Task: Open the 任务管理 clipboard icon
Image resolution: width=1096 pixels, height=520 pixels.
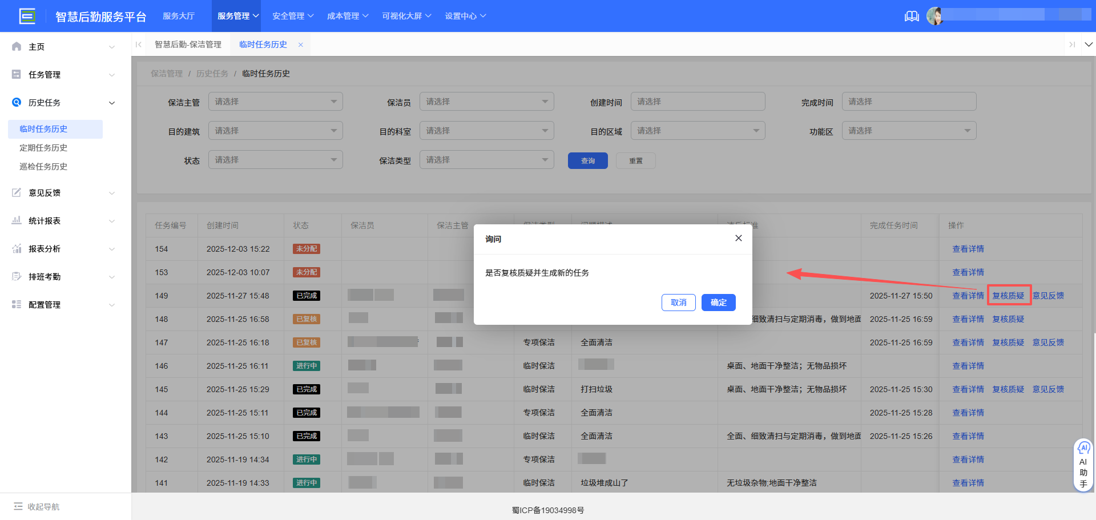Action: [x=16, y=74]
